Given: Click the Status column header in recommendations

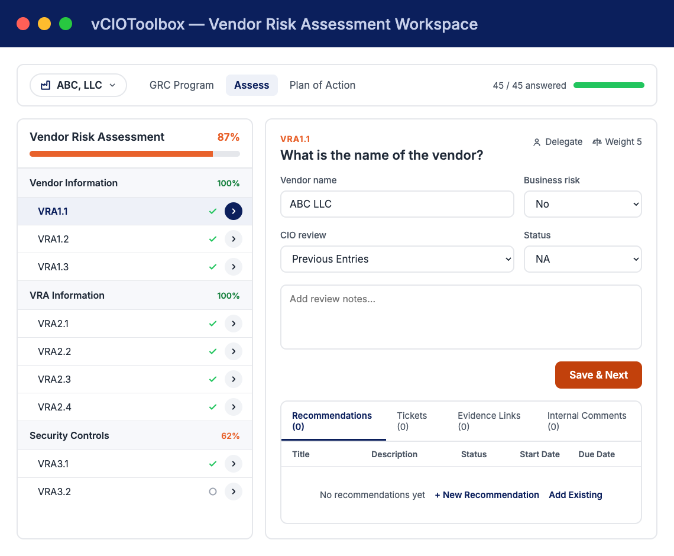Looking at the screenshot, I should 474,454.
